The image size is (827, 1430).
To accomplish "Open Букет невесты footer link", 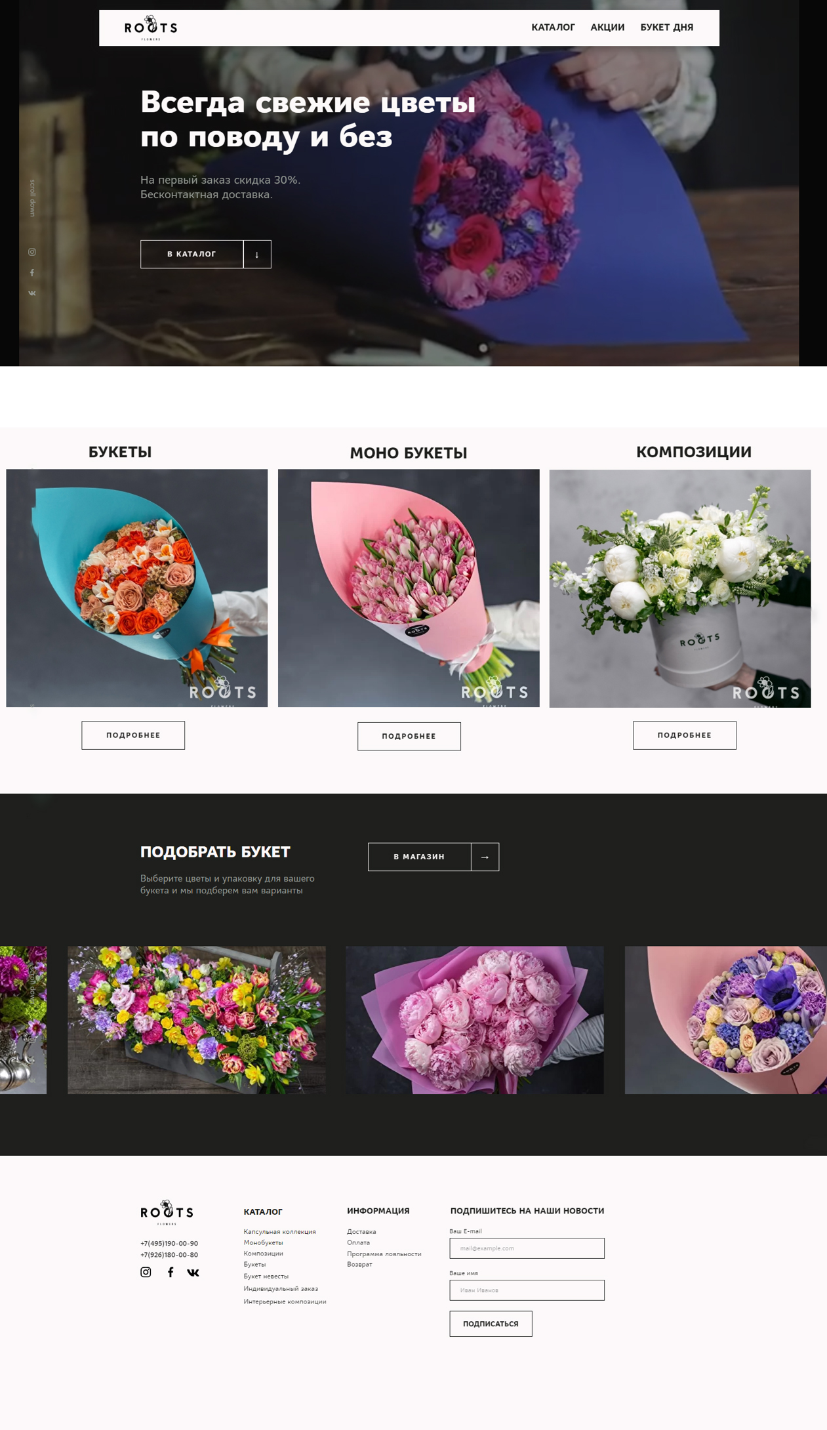I will coord(266,1277).
